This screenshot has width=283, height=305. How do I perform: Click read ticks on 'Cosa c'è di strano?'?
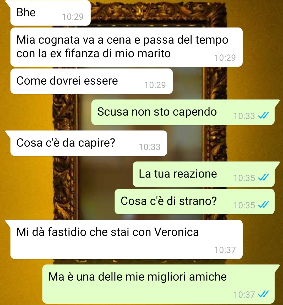pyautogui.click(x=263, y=205)
